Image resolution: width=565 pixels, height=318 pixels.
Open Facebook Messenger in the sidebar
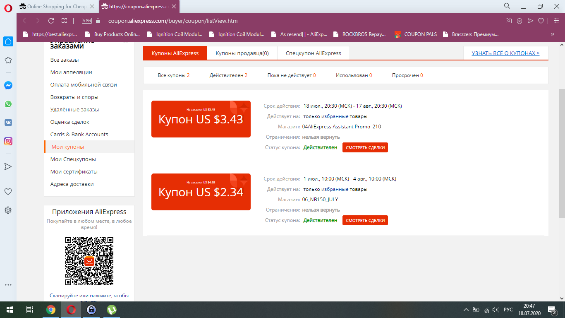(x=8, y=85)
